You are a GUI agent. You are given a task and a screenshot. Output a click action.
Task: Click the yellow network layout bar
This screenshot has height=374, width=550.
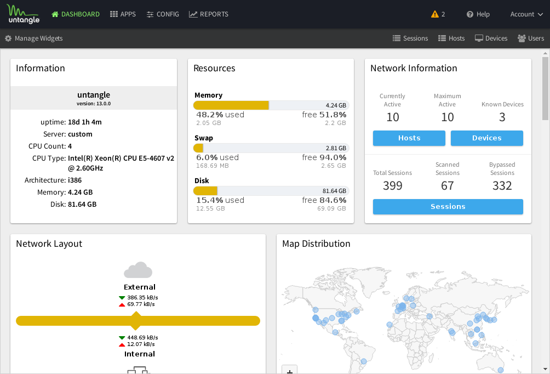click(x=138, y=321)
